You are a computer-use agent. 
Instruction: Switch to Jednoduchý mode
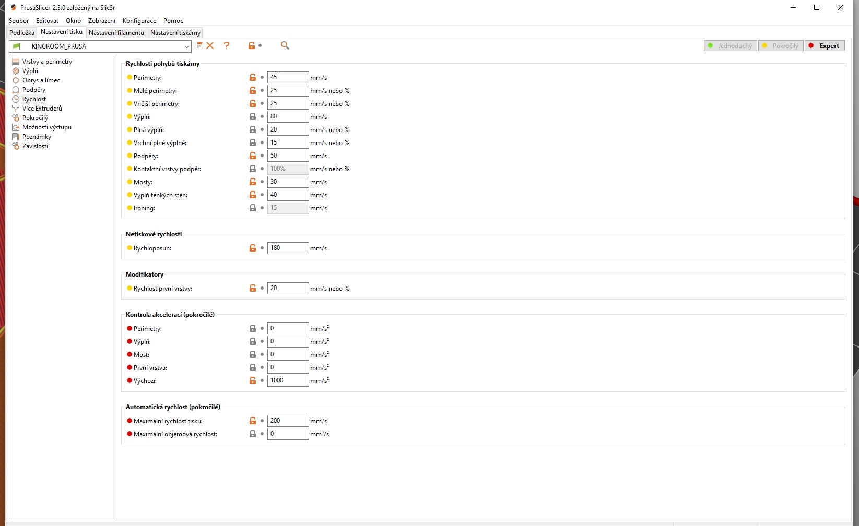(x=730, y=46)
